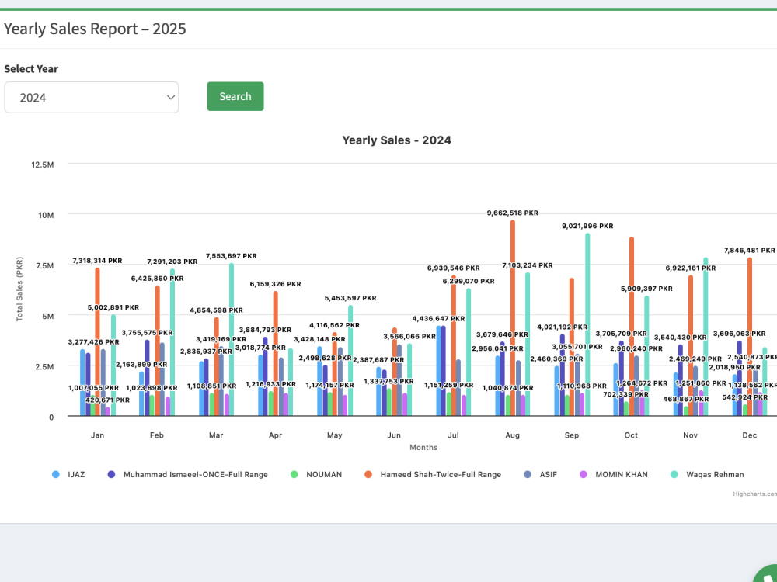Click the 'Months' axis title

[x=423, y=448]
